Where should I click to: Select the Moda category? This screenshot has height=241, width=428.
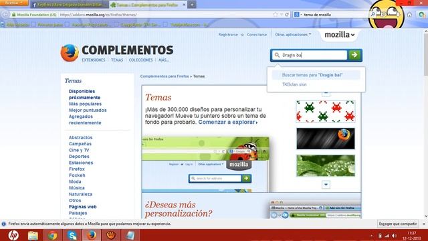click(x=75, y=181)
